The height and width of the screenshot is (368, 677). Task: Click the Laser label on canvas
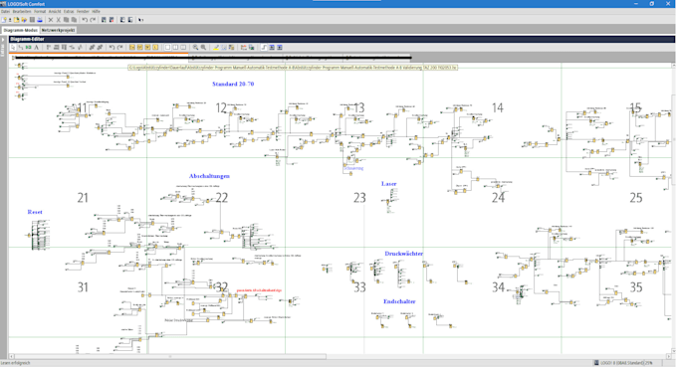coord(389,184)
